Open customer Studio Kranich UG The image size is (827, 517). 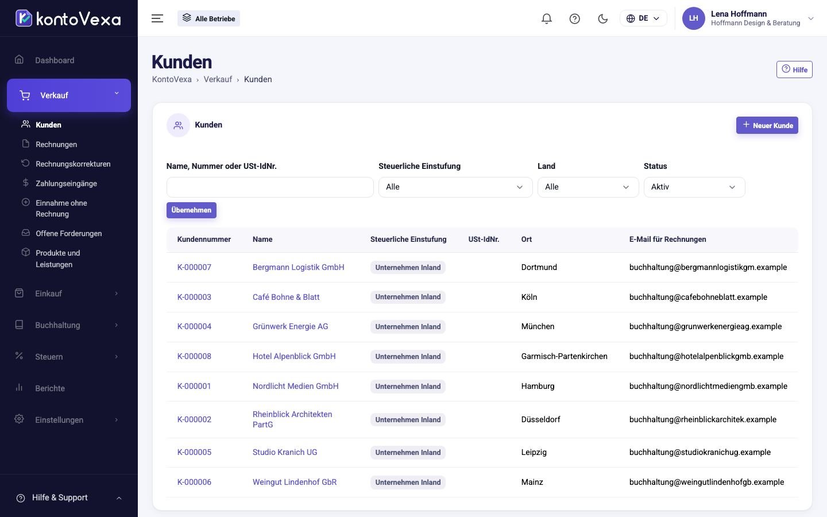(285, 452)
